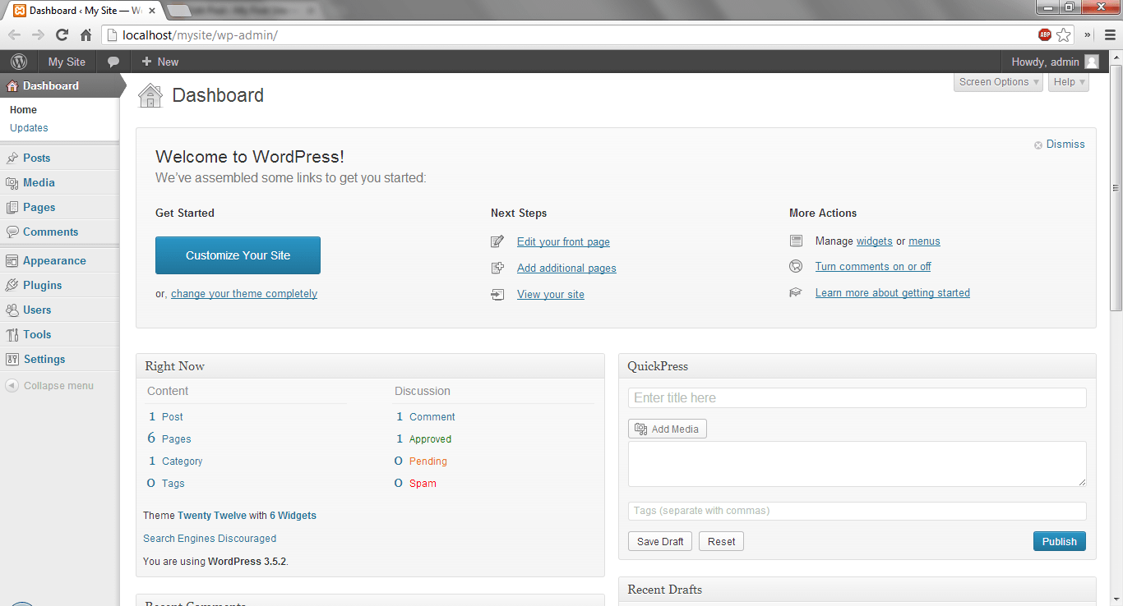Image resolution: width=1123 pixels, height=606 pixels.
Task: Click the Customize Your Site button
Action: (238, 255)
